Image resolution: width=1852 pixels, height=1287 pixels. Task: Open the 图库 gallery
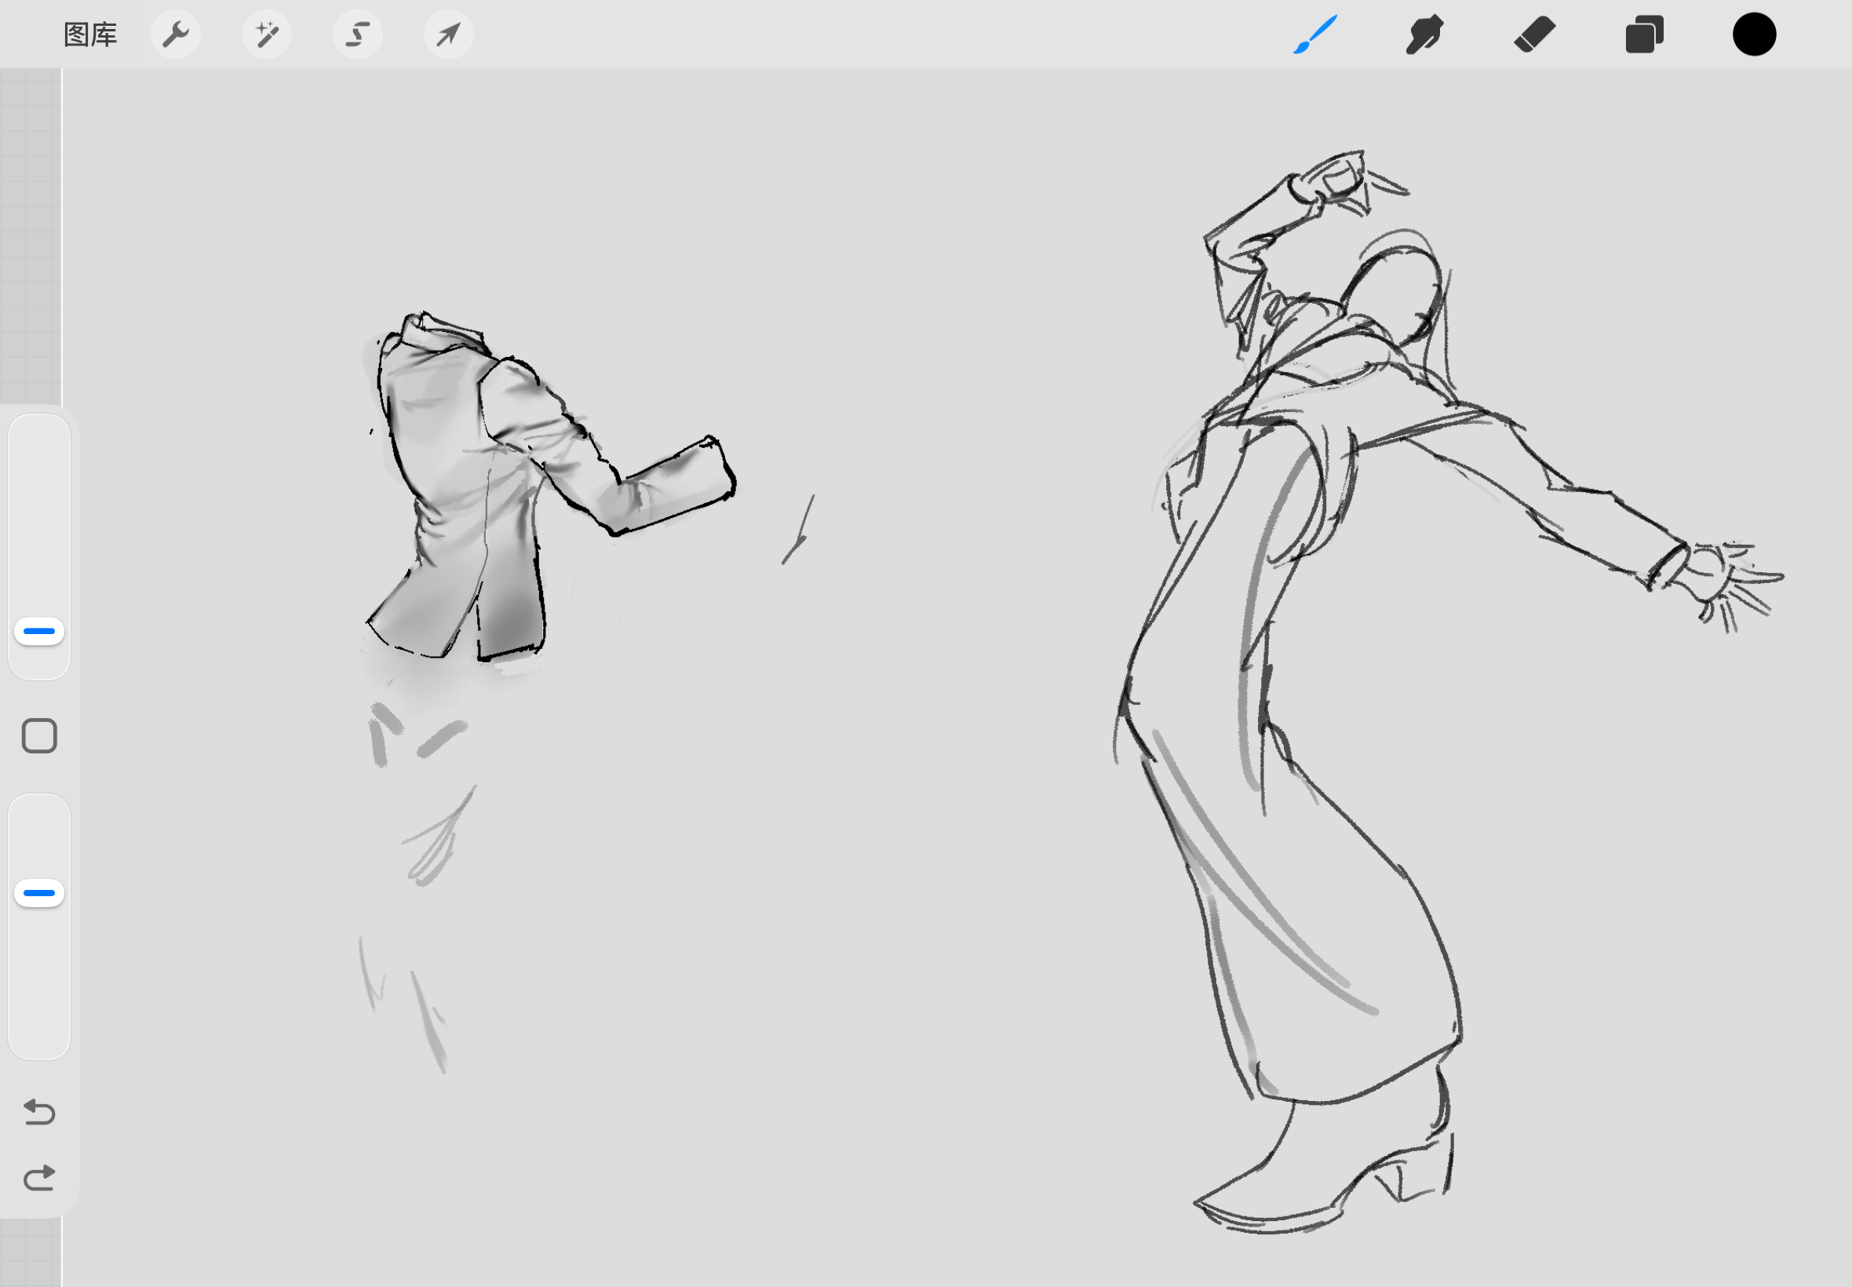pyautogui.click(x=90, y=35)
